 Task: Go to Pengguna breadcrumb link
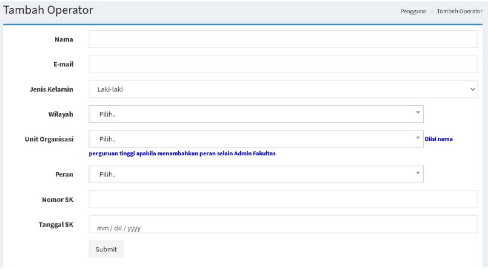click(x=413, y=11)
